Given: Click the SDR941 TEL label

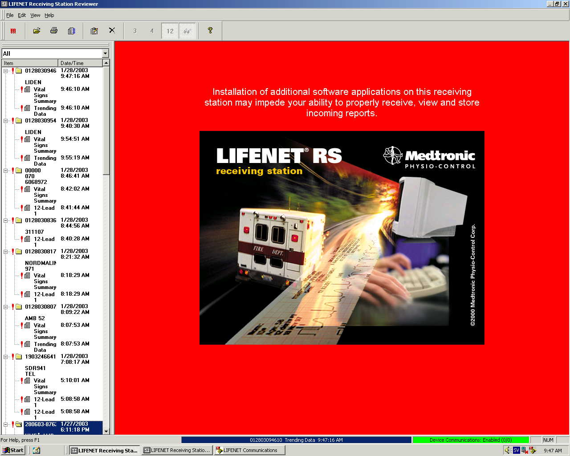Looking at the screenshot, I should pos(35,371).
